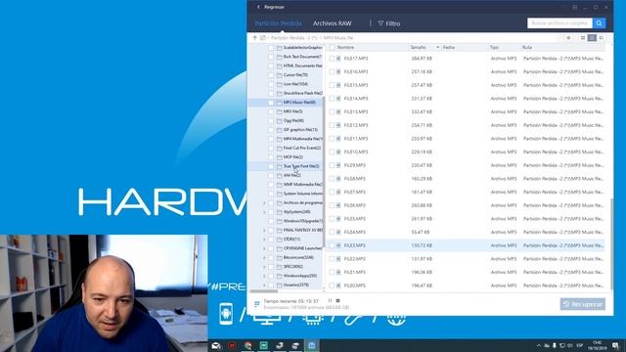The height and width of the screenshot is (352, 626).
Task: Click the Regresar label
Action: pos(274,7)
